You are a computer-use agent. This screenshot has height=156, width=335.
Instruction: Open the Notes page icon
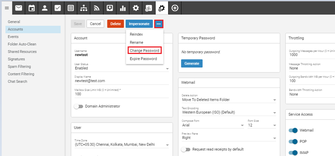[x=71, y=8]
